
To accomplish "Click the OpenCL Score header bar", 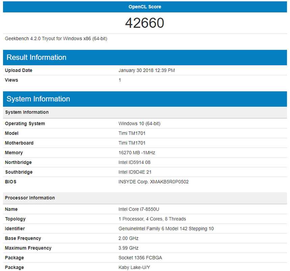I will (x=145, y=6).
